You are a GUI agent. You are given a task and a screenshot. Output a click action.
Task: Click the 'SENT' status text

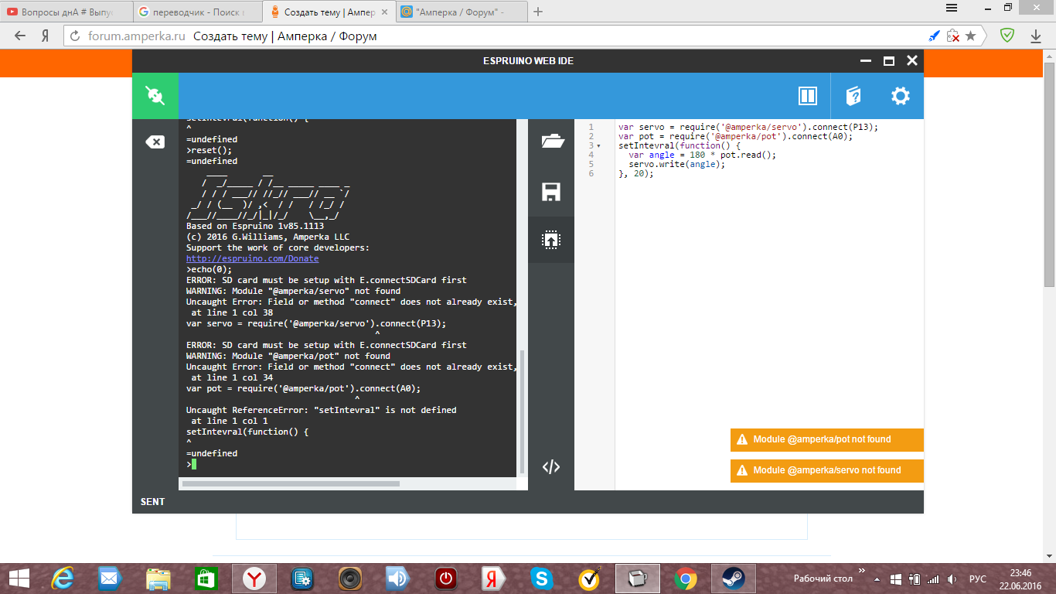click(152, 502)
